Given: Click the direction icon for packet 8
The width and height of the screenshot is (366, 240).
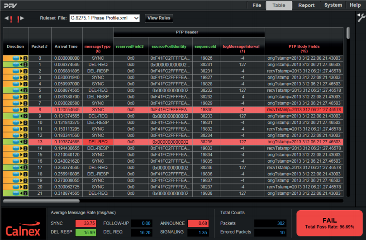Looking at the screenshot, I should [15, 110].
